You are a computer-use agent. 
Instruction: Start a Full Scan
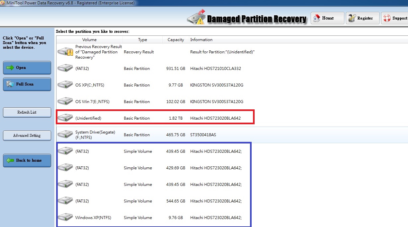[27, 84]
